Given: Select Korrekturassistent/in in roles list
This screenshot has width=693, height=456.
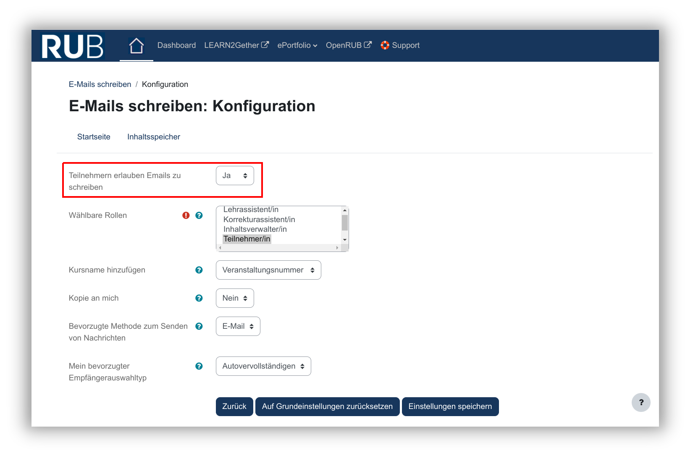Looking at the screenshot, I should click(x=259, y=220).
